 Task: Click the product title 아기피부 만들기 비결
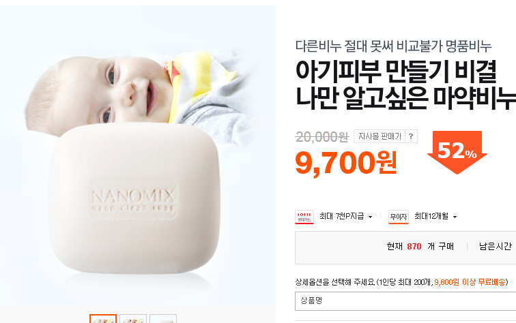[x=396, y=72]
